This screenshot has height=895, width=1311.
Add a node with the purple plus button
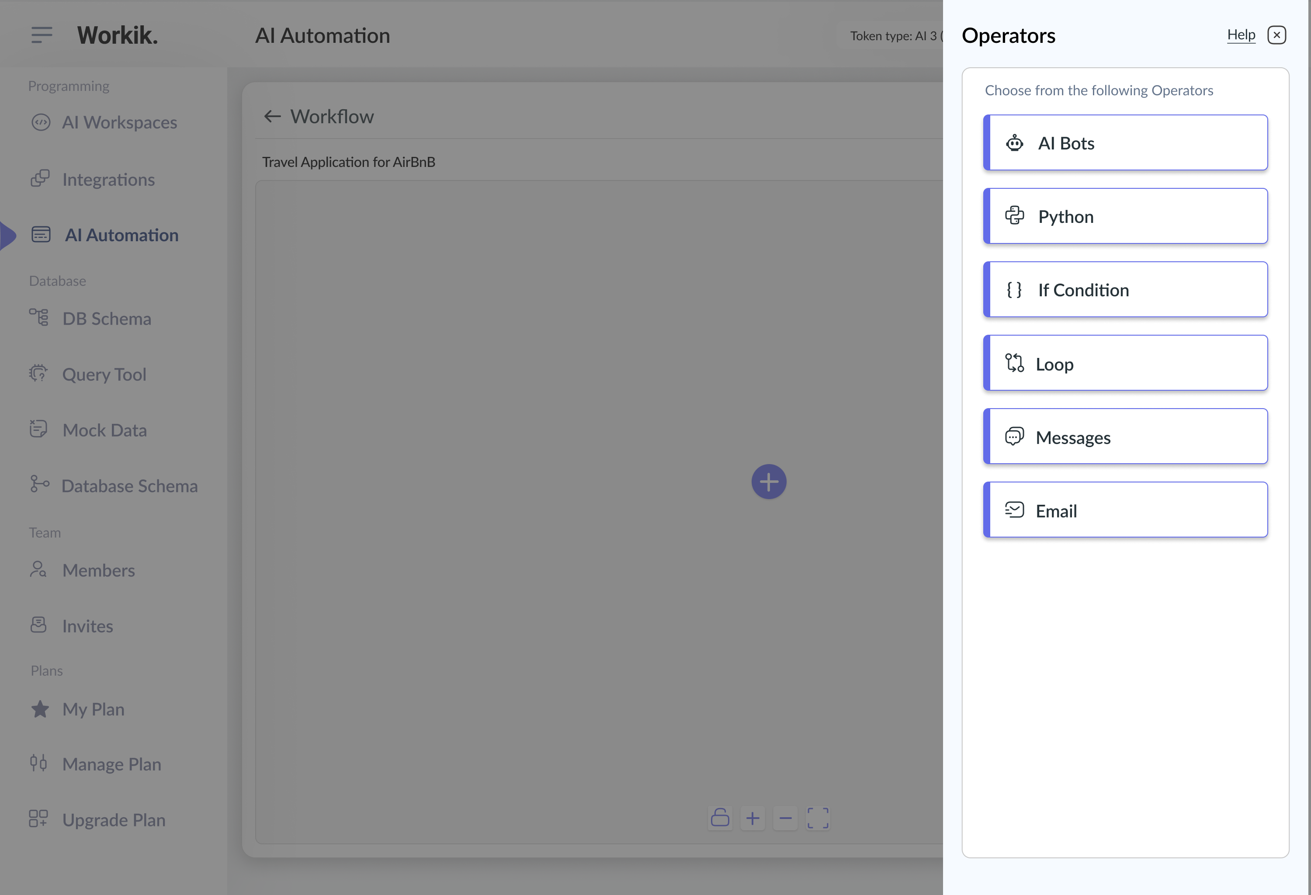[x=768, y=481]
